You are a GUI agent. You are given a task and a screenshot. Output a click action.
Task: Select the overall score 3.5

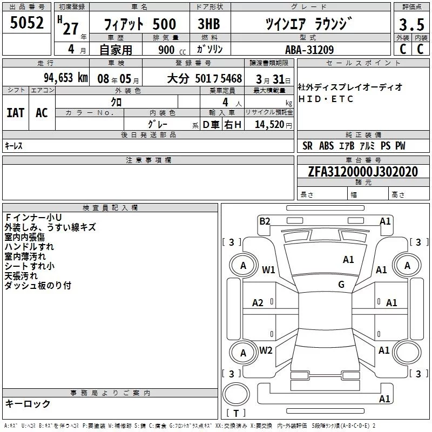pos(410,25)
